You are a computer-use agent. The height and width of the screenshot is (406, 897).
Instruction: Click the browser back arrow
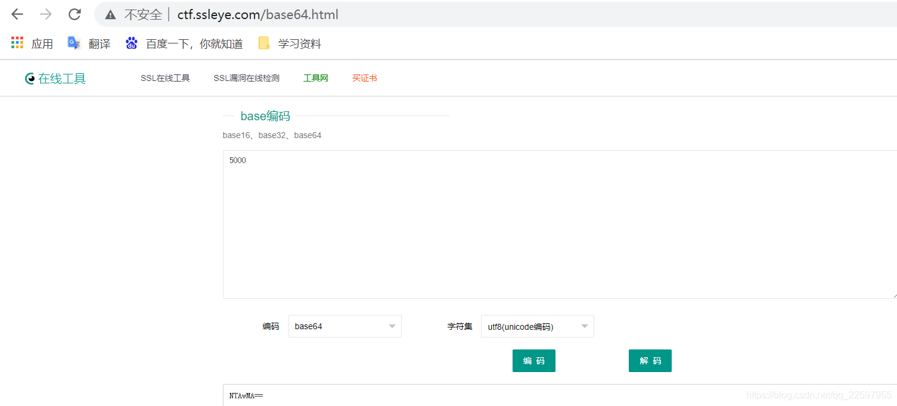(17, 14)
